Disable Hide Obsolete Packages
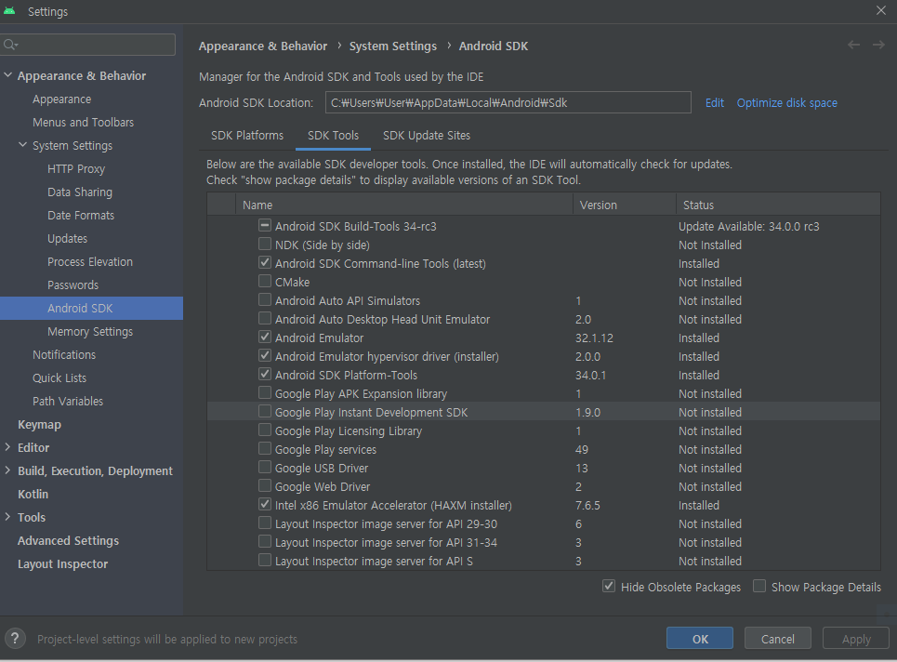Image resolution: width=897 pixels, height=662 pixels. (x=609, y=587)
